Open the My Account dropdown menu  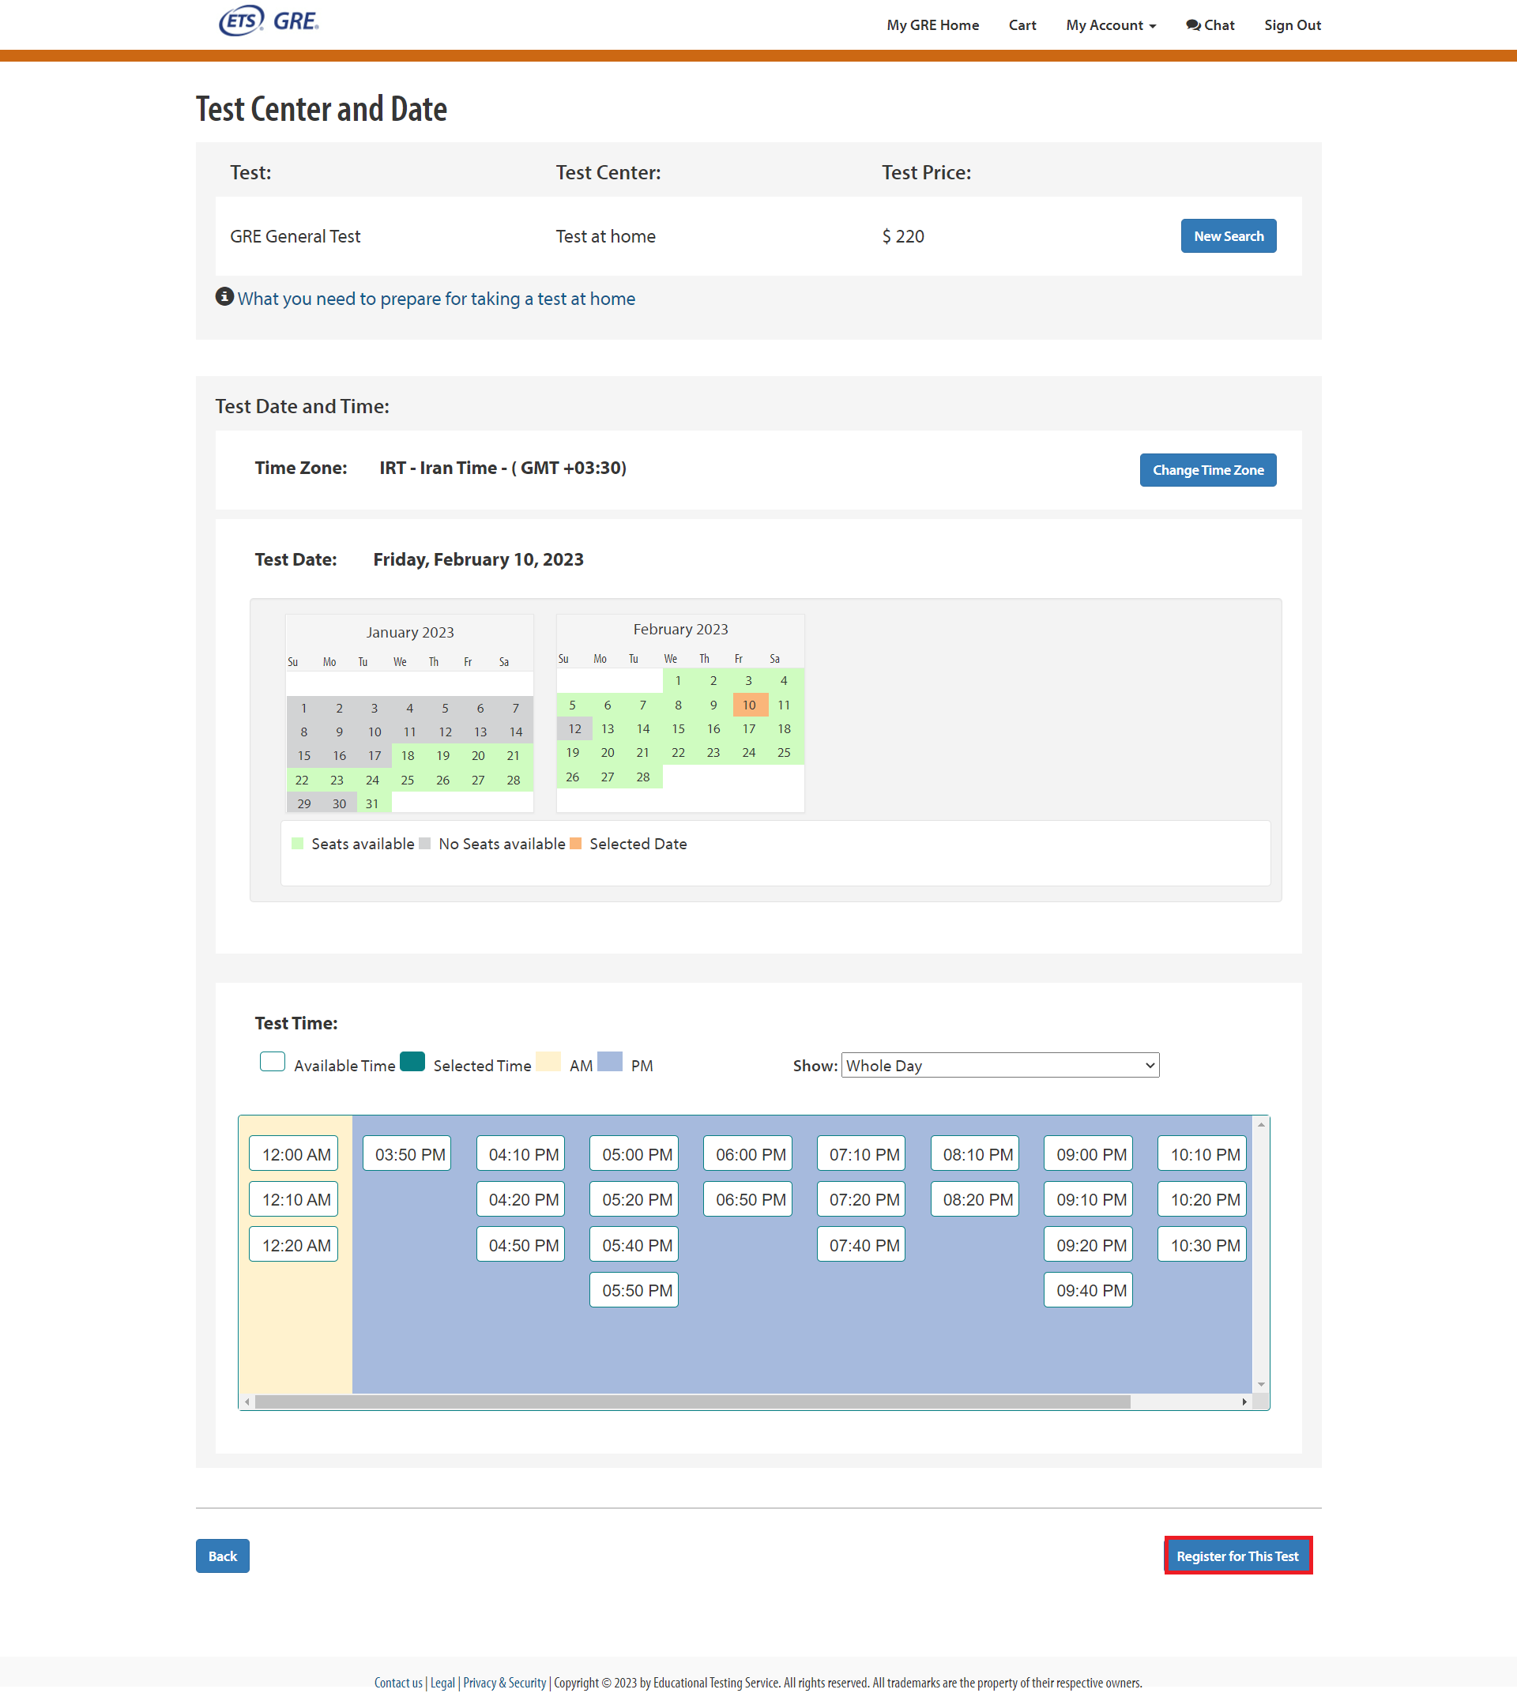1107,25
